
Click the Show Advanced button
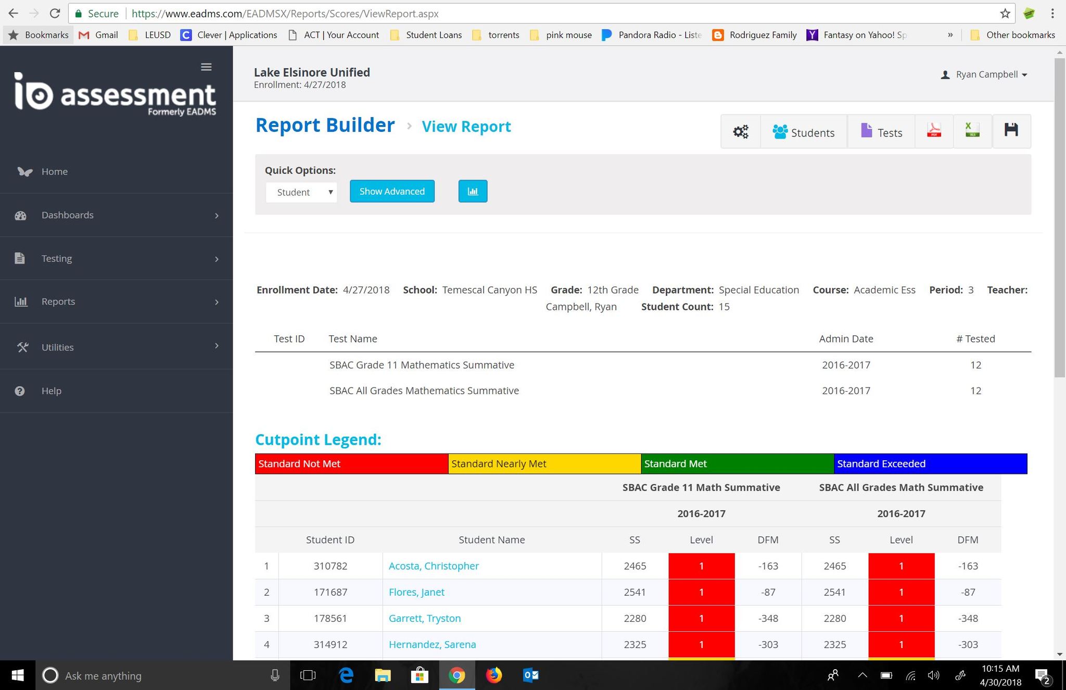pyautogui.click(x=392, y=191)
